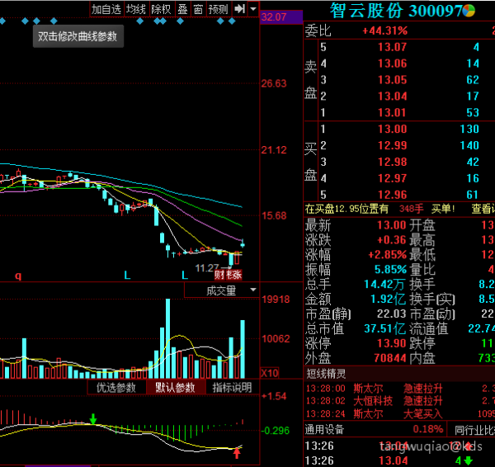Open 指标说明 indicator description
The image size is (495, 467).
coord(232,388)
